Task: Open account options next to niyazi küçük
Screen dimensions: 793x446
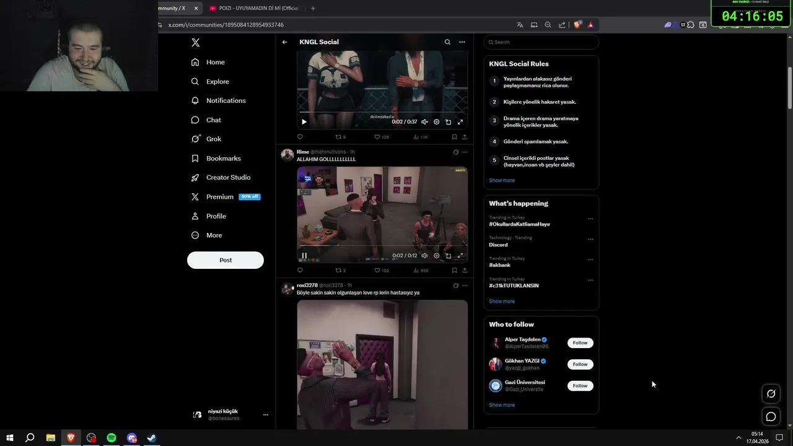Action: coord(265,414)
